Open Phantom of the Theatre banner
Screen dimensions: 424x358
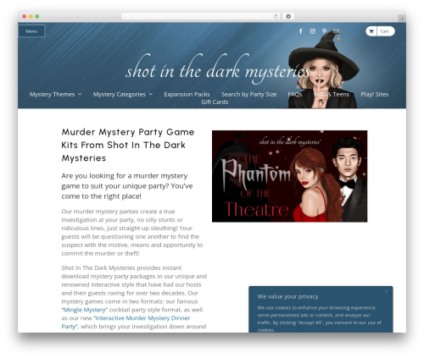coord(289,176)
